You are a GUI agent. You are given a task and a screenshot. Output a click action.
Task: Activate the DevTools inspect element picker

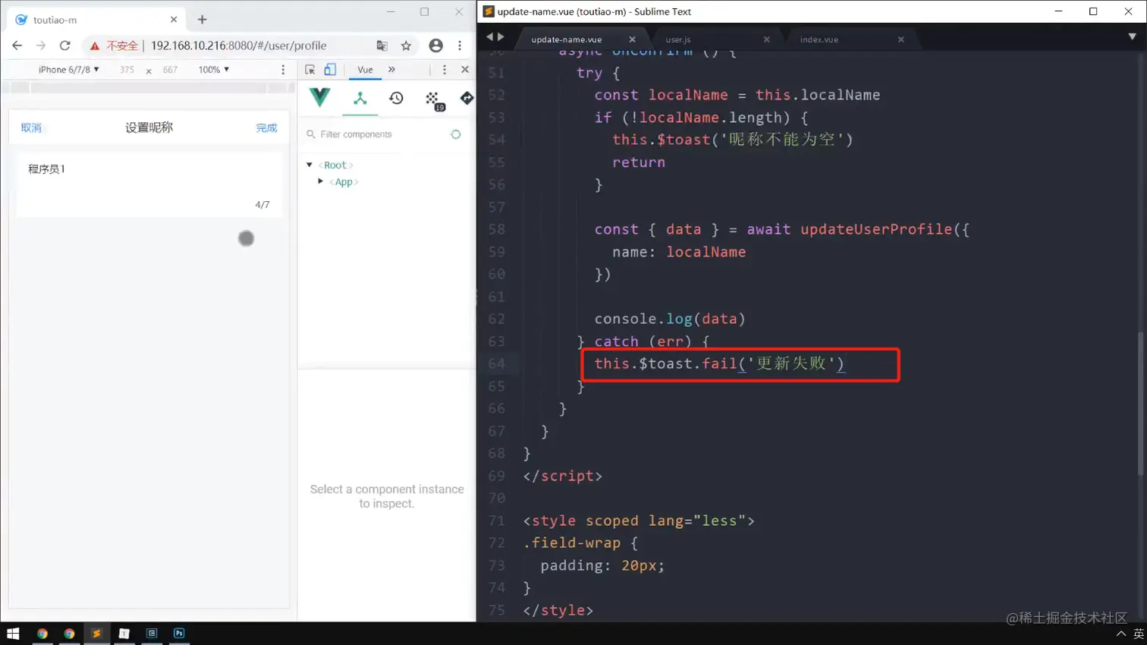click(310, 70)
